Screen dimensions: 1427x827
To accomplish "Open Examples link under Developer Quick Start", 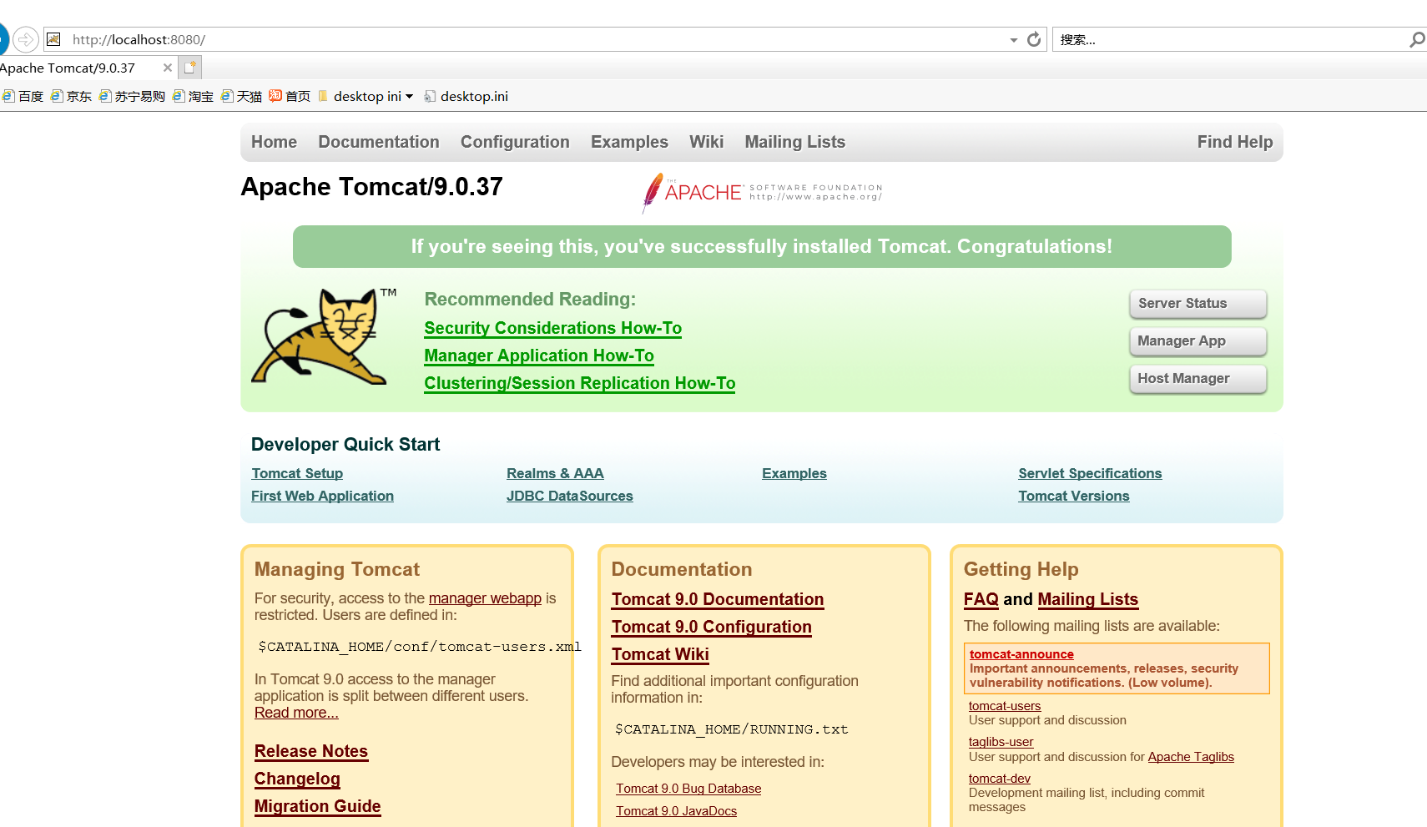I will [794, 473].
